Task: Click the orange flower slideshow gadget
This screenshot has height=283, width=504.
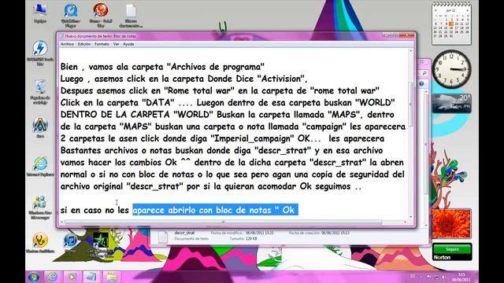Action: pyautogui.click(x=451, y=223)
